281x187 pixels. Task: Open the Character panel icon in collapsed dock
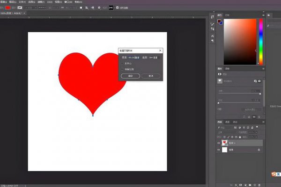click(x=212, y=36)
